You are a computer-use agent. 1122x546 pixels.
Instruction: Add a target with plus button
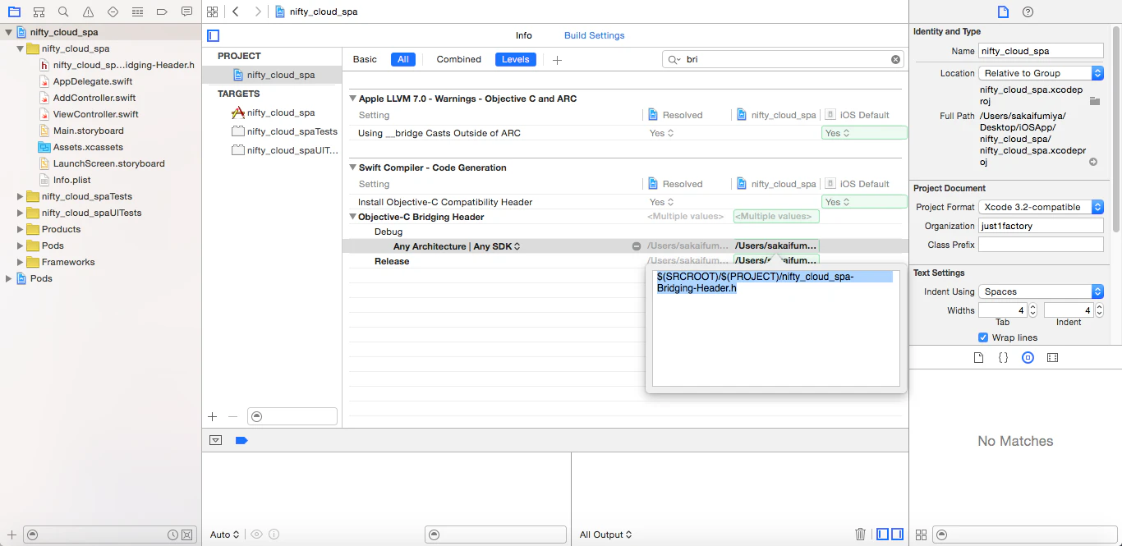pos(213,417)
